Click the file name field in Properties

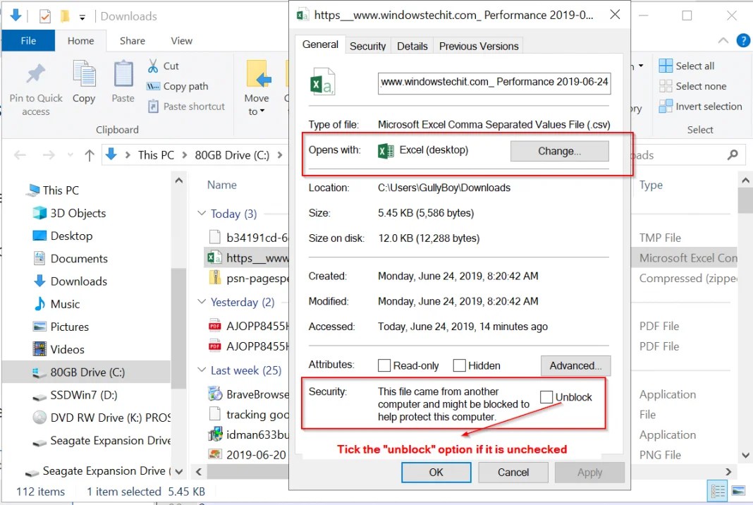pyautogui.click(x=494, y=83)
